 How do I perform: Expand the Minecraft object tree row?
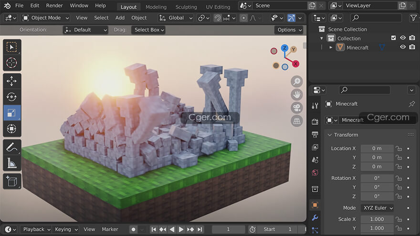(331, 47)
